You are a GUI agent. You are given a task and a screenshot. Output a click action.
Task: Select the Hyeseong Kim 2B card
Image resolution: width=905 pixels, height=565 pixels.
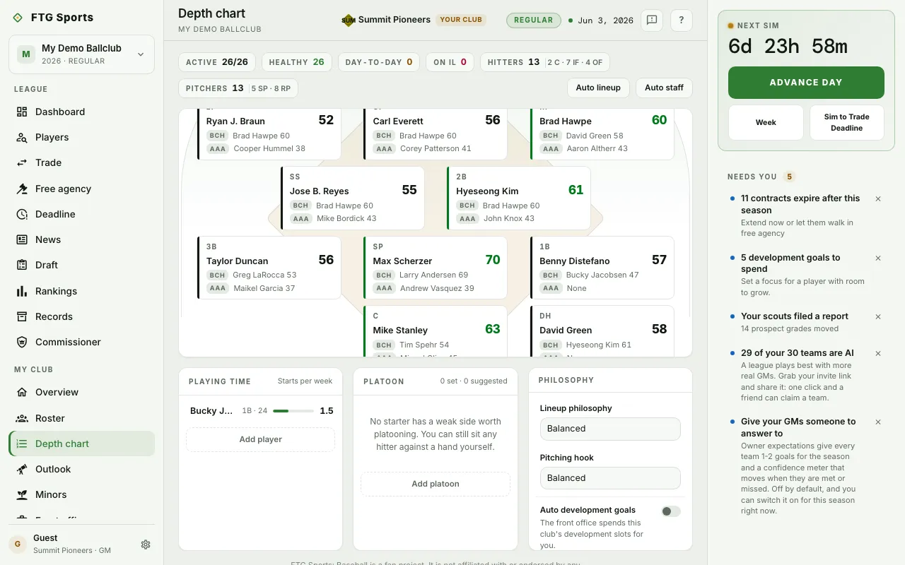(x=519, y=198)
